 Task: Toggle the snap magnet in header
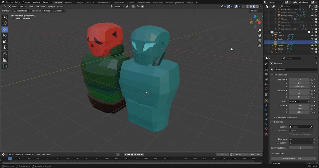(133, 6)
